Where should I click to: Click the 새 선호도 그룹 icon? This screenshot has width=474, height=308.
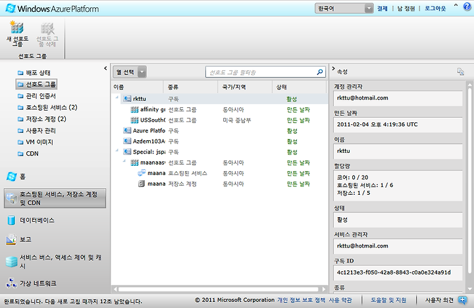click(17, 27)
